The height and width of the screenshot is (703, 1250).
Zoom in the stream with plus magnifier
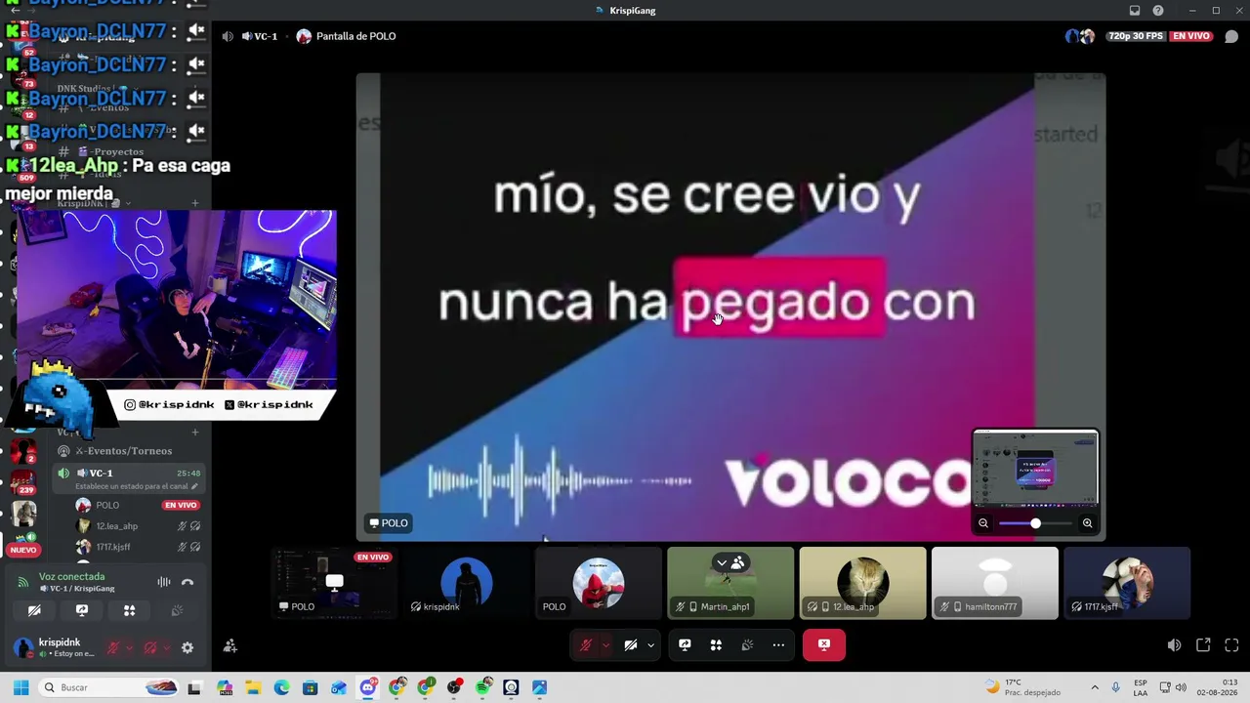click(x=1087, y=523)
